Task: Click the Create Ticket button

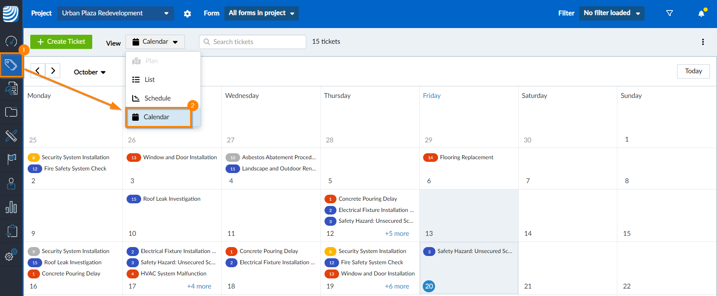Action: click(x=61, y=41)
